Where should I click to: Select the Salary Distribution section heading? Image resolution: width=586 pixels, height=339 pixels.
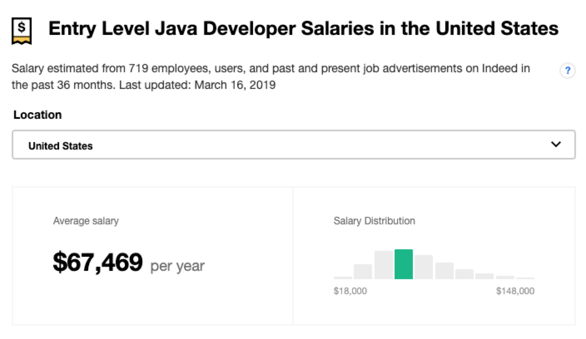(x=374, y=221)
